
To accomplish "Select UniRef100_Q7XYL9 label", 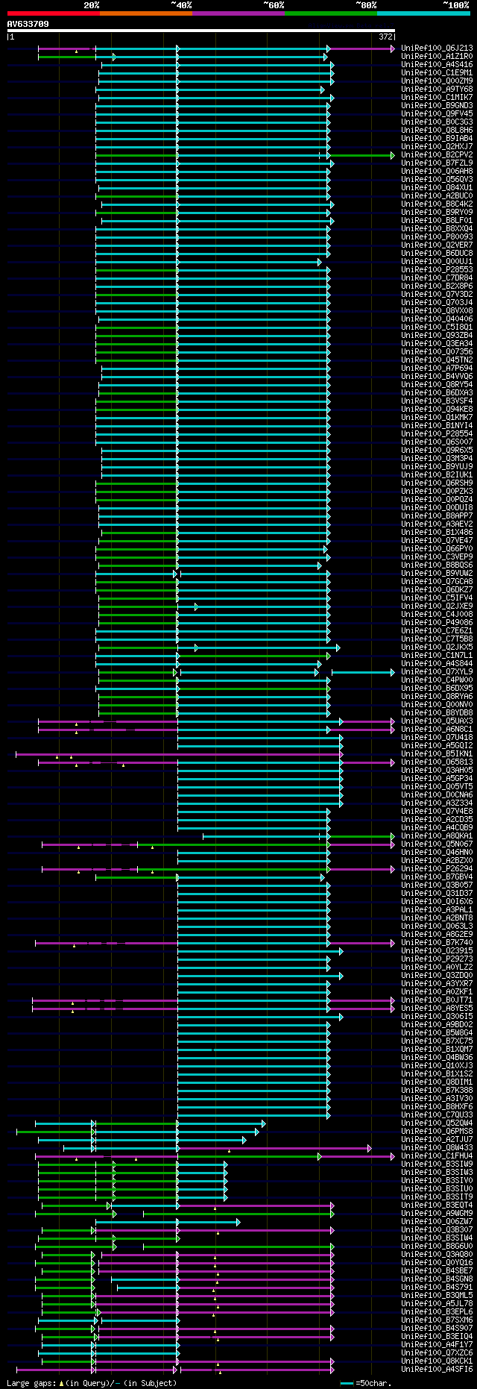I will pyautogui.click(x=437, y=672).
